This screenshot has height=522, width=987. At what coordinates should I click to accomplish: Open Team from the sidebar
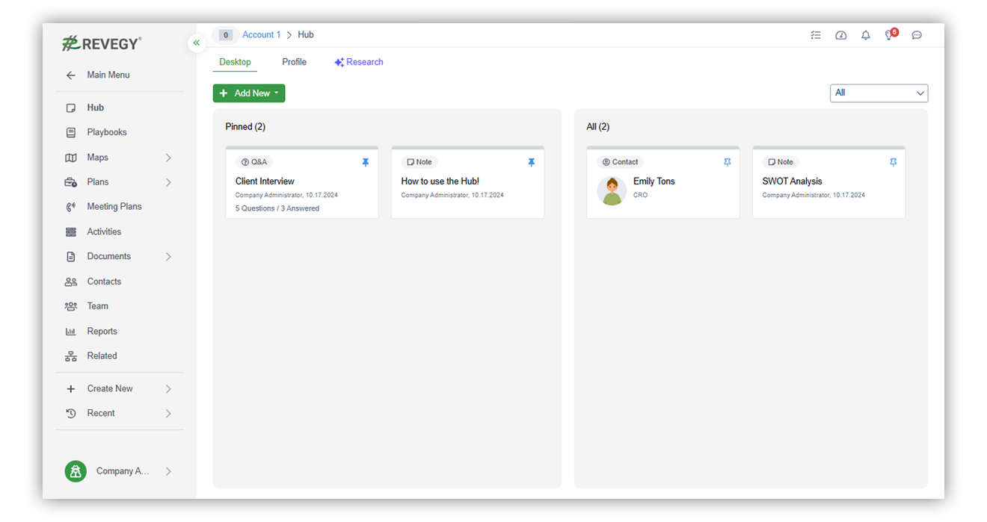pyautogui.click(x=98, y=306)
